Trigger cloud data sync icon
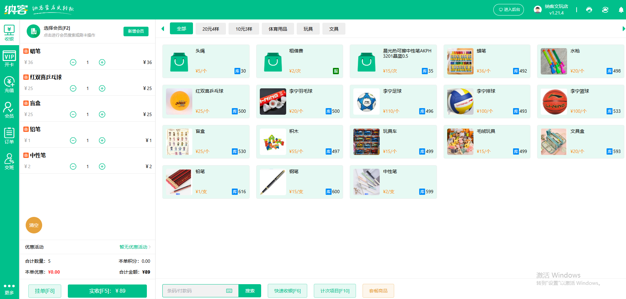The image size is (626, 299). pos(605,10)
